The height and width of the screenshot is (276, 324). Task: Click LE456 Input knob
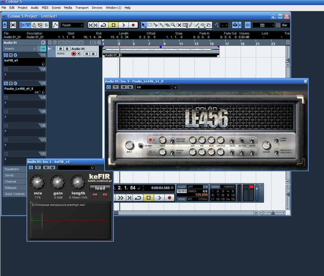click(129, 145)
